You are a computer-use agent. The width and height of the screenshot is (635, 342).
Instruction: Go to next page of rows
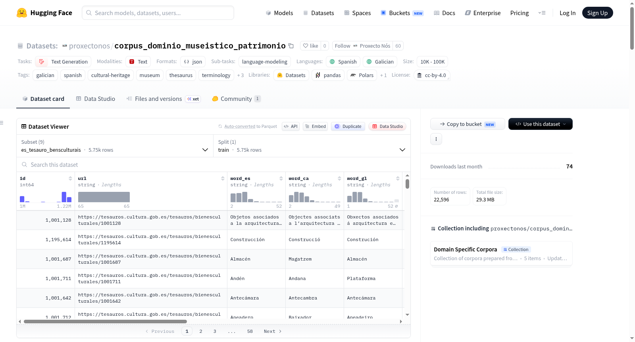click(273, 331)
